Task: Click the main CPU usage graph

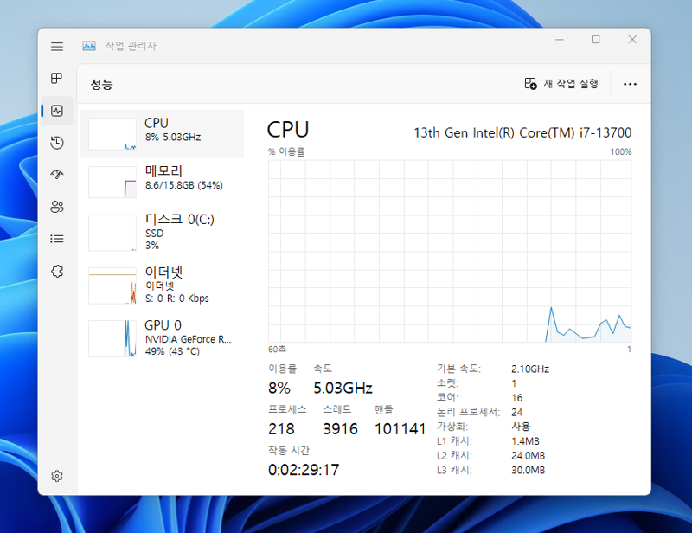Action: [450, 251]
